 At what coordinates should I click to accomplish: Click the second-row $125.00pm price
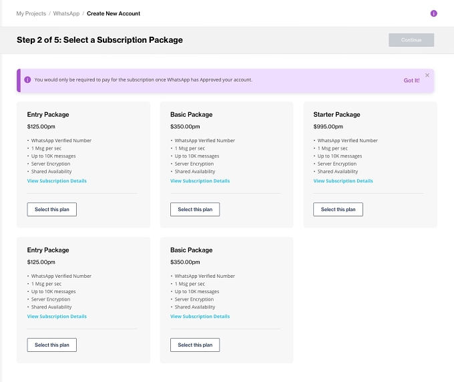[x=41, y=262]
